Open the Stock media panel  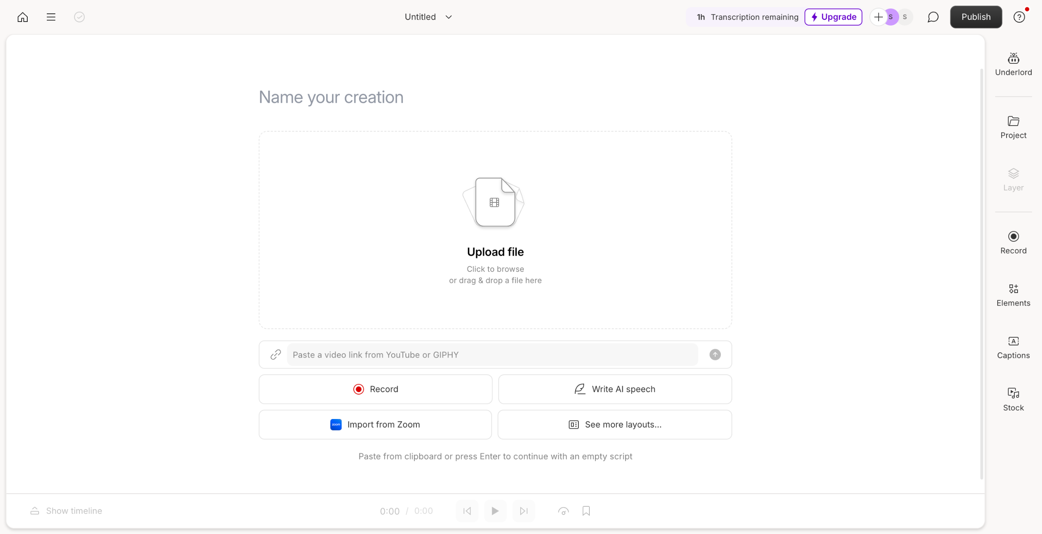[x=1013, y=399]
